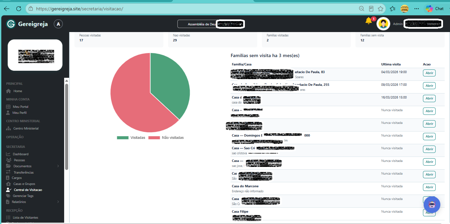The width and height of the screenshot is (450, 224).
Task: Click Abrir for Casa do Marcone
Action: [429, 187]
